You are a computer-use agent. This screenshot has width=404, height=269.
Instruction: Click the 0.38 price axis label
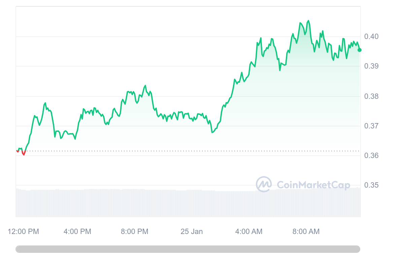pos(371,97)
